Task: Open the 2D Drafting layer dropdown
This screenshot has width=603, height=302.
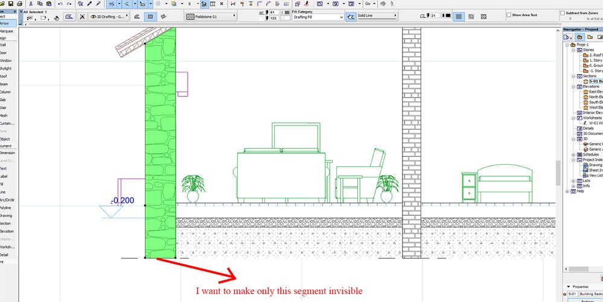Action: click(107, 16)
